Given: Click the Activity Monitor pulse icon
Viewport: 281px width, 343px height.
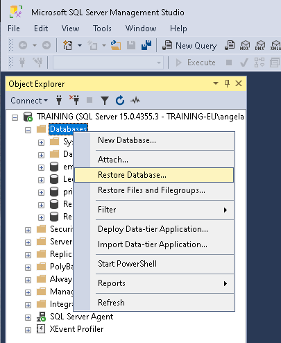Looking at the screenshot, I should tap(135, 101).
